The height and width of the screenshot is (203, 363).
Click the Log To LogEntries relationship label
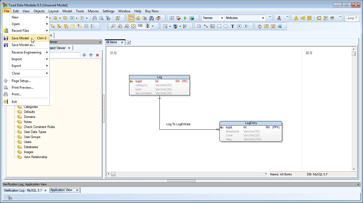[178, 124]
